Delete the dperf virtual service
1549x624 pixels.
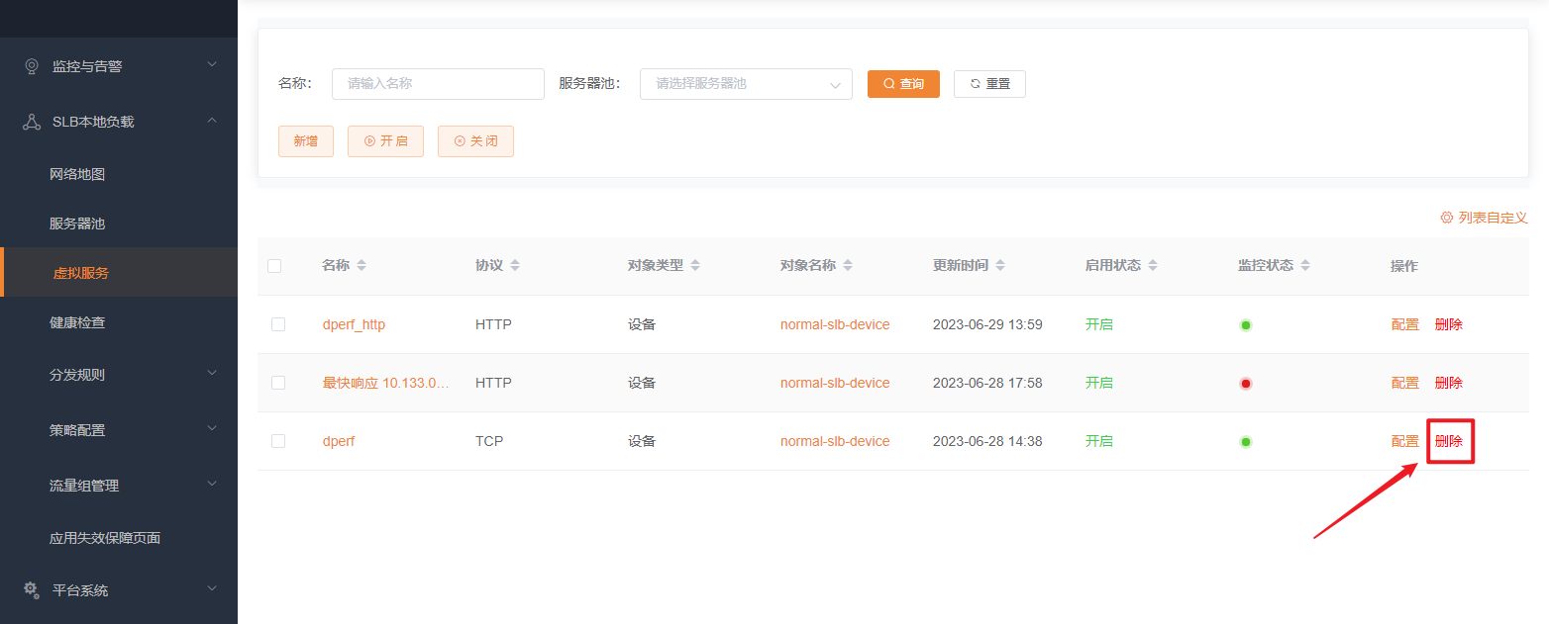tap(1449, 441)
